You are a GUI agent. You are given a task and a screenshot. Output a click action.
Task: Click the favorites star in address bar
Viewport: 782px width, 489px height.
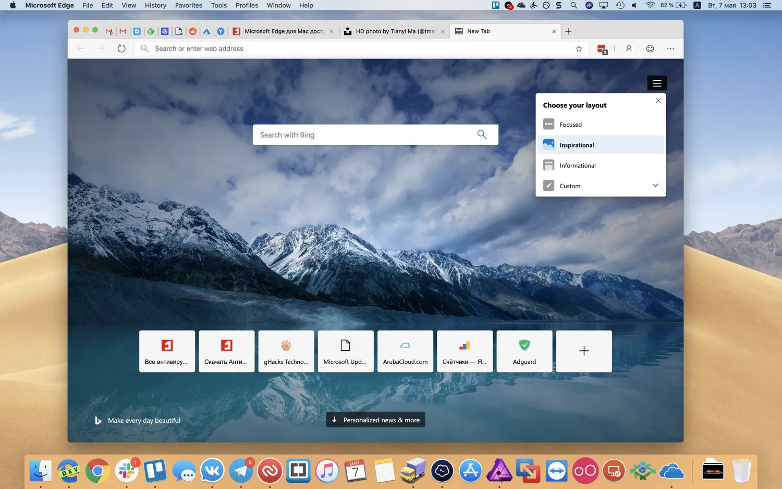[x=579, y=48]
